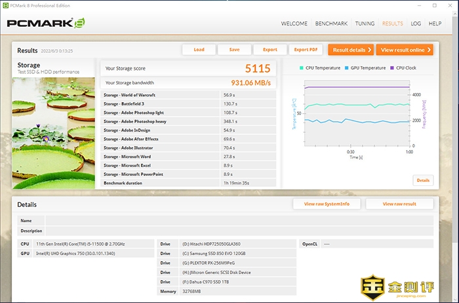Open the Help tab

435,24
